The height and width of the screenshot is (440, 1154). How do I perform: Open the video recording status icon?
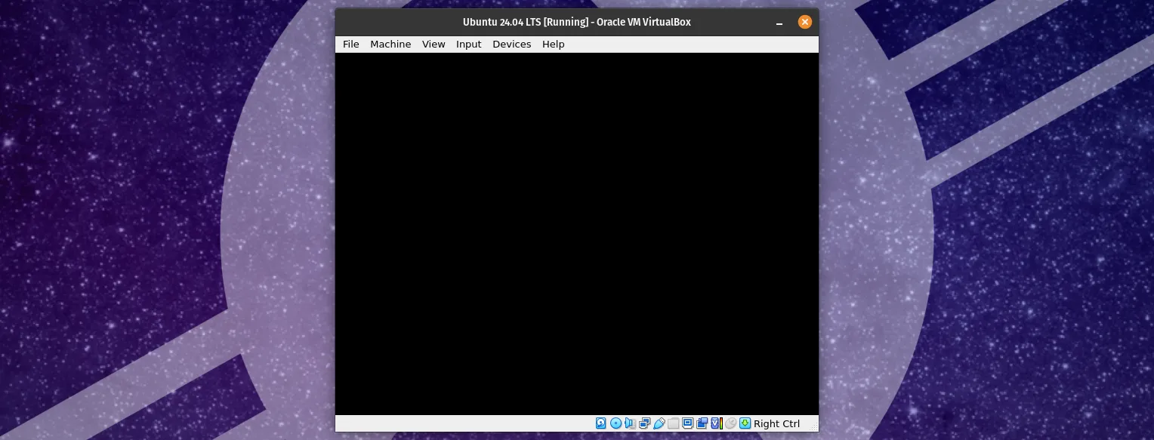pos(701,423)
